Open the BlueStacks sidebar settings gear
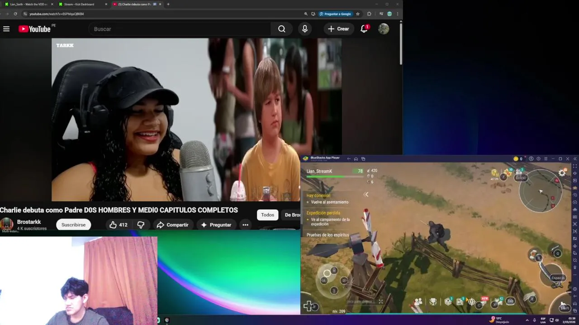 (575, 289)
